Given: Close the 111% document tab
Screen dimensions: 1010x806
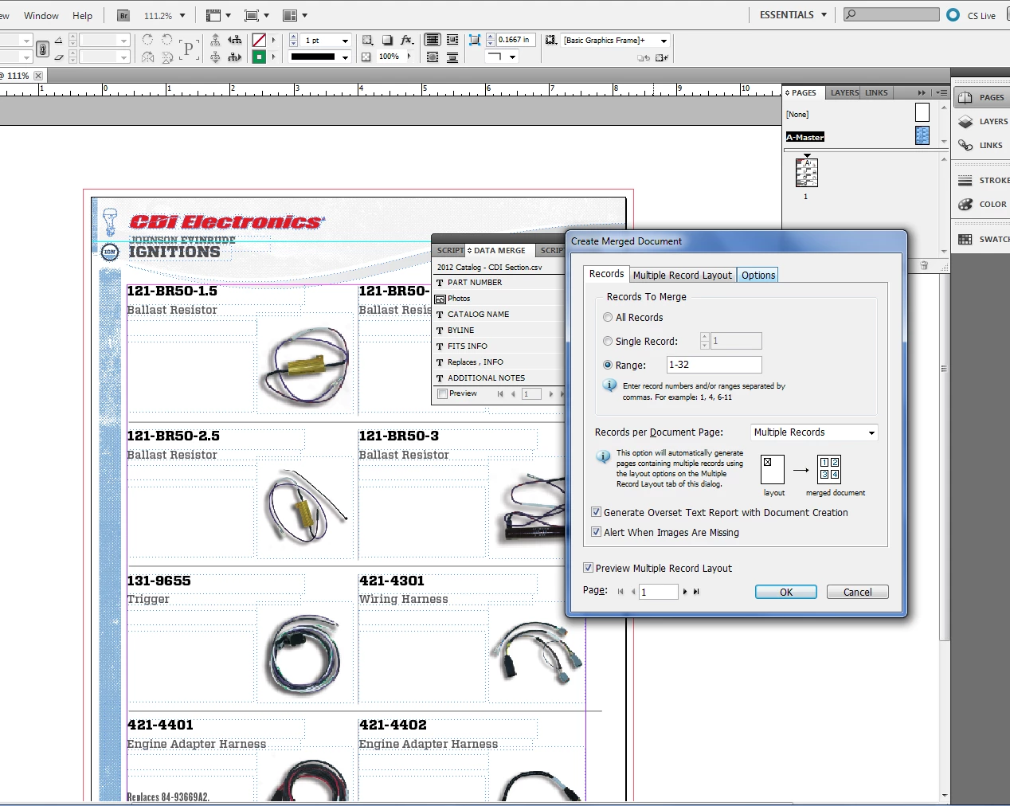Looking at the screenshot, I should pos(38,76).
